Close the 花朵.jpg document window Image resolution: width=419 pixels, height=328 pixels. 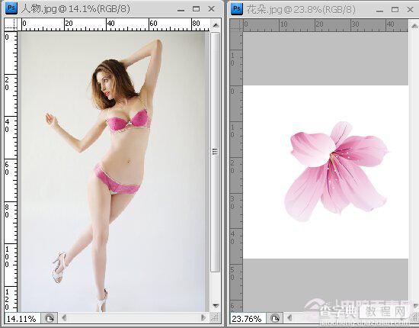pos(410,9)
